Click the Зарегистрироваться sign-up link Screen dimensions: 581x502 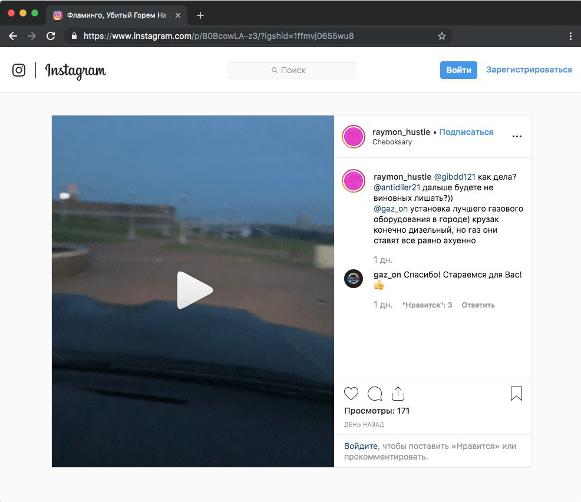coord(529,70)
